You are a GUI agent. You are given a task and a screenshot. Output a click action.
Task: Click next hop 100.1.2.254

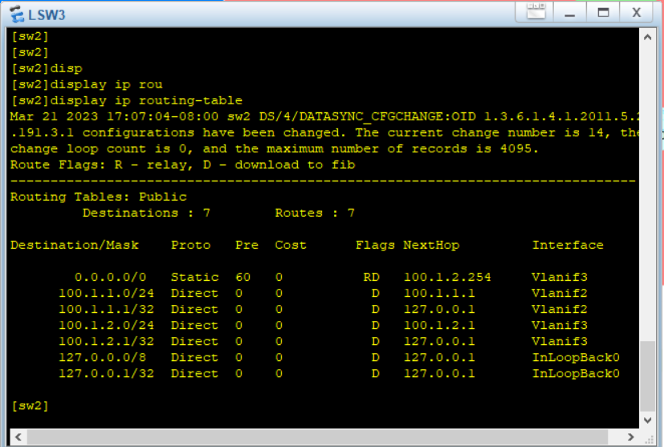point(447,277)
